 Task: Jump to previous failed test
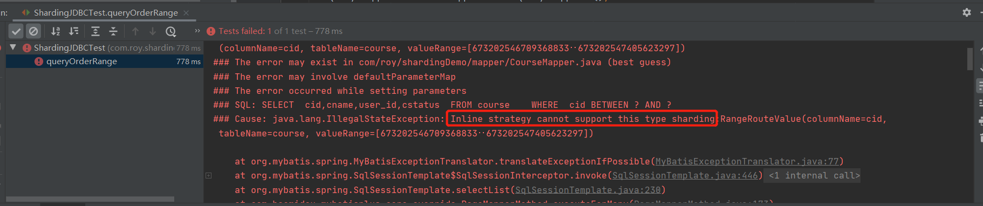135,31
